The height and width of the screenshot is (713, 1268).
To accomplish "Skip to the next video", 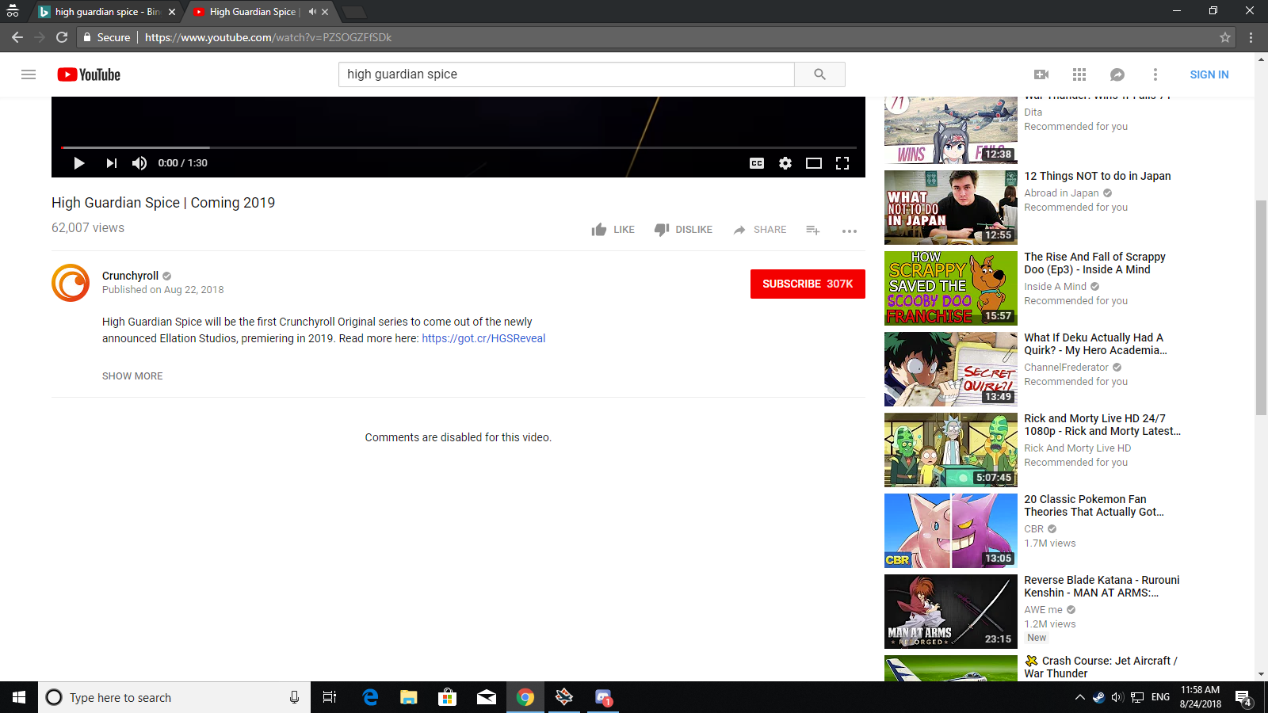I will pos(111,163).
